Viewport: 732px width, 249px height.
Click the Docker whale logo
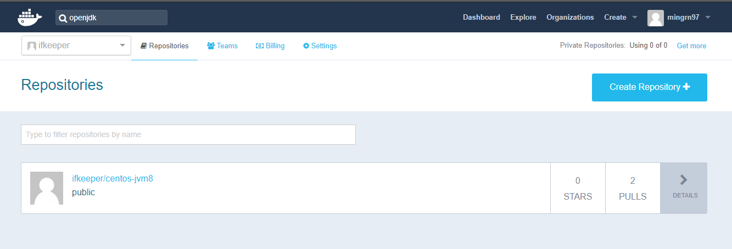(x=30, y=18)
